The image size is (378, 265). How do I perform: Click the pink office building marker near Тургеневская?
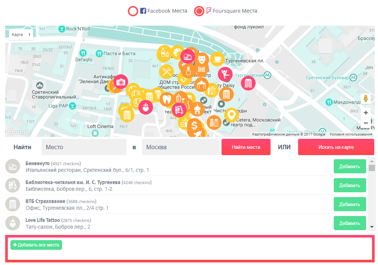pyautogui.click(x=248, y=83)
